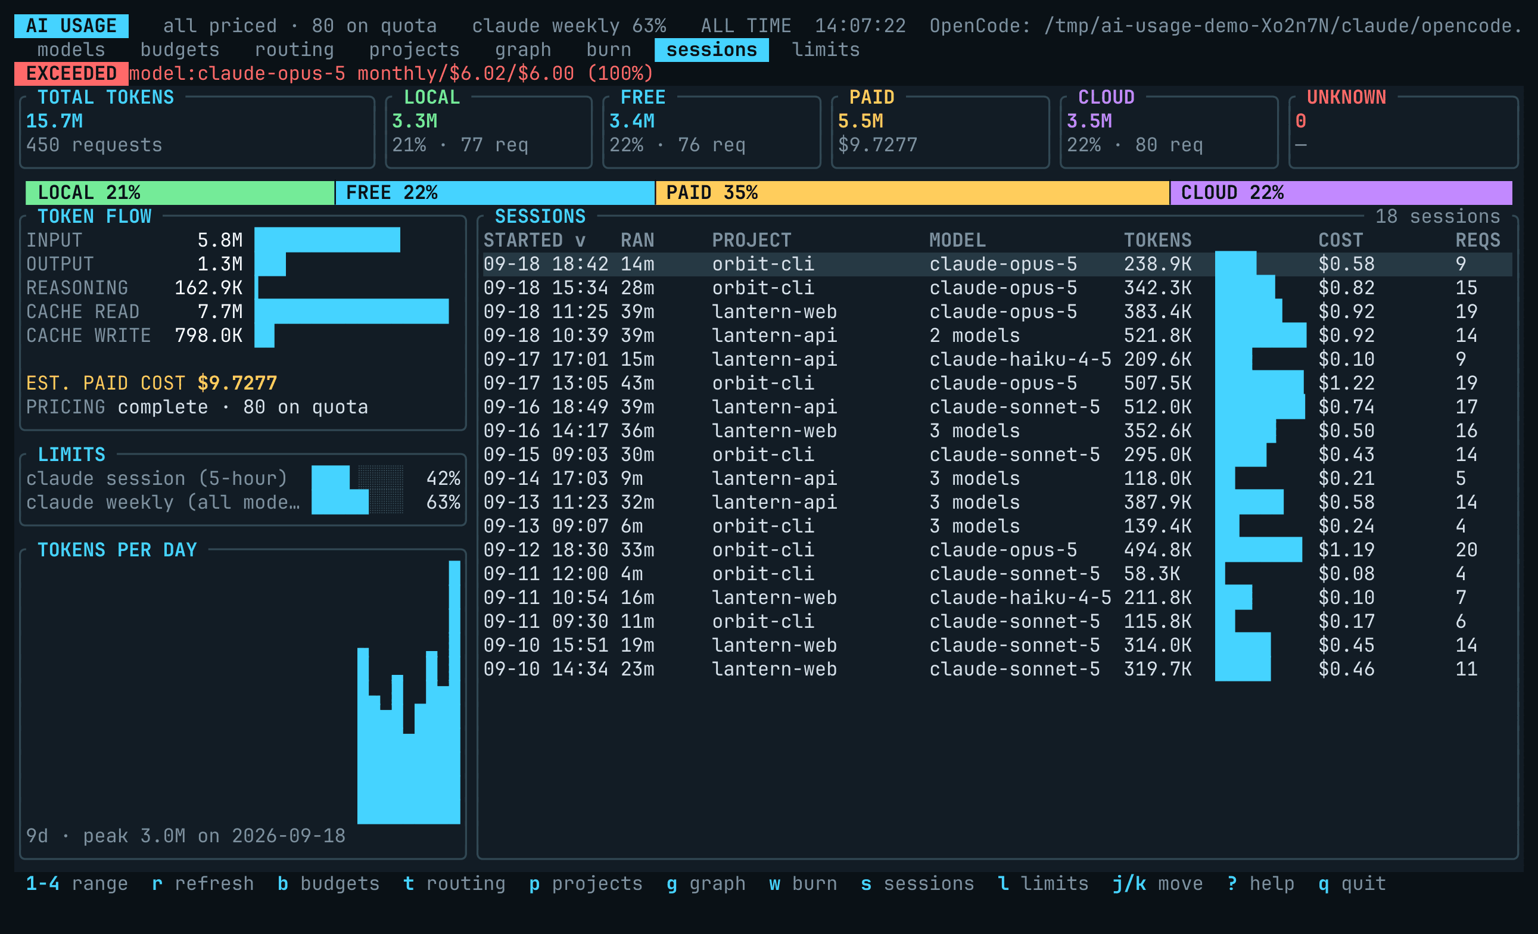Switch to the models tab
This screenshot has width=1538, height=934.
71,50
